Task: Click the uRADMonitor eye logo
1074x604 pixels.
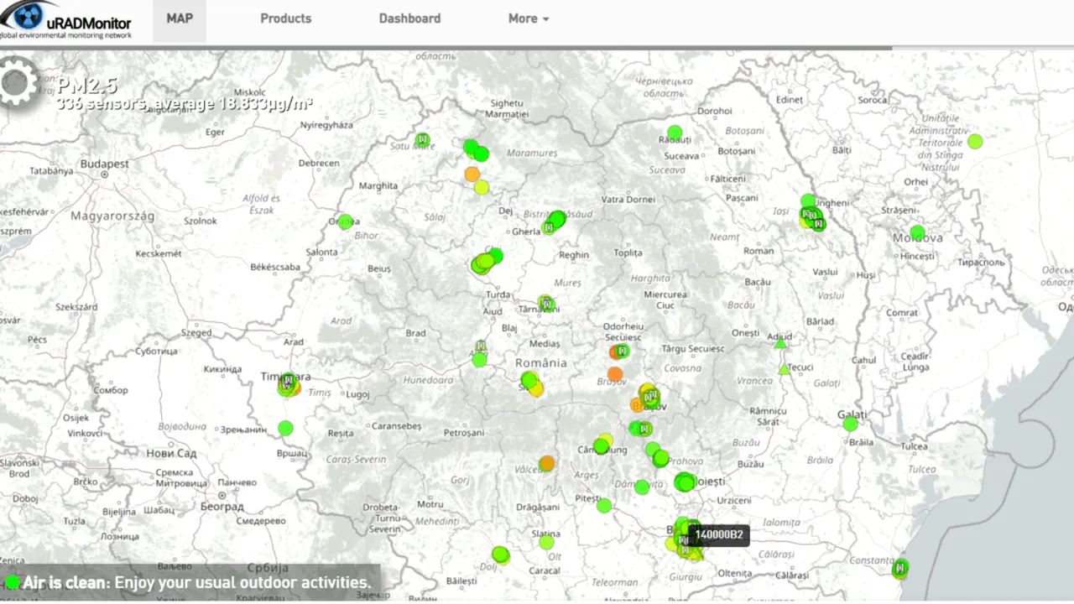Action: click(30, 15)
